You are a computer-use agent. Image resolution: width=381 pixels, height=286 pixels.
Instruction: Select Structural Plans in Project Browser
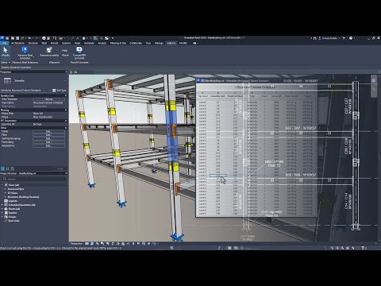point(16,189)
